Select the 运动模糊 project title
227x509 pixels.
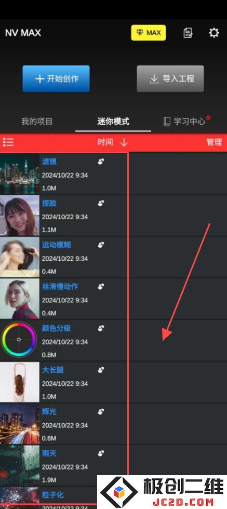(56, 245)
